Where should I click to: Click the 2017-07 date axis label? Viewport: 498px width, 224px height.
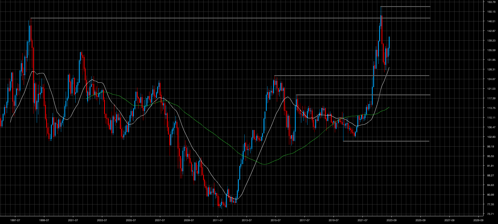click(305, 221)
